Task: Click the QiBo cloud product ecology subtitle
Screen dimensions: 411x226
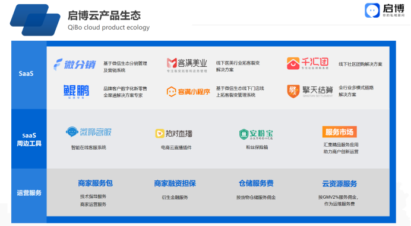Action: pyautogui.click(x=109, y=27)
